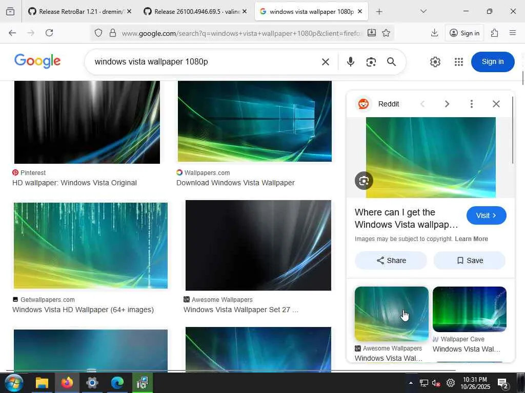Click inside the Google search box
This screenshot has height=393, width=525.
pos(204,62)
